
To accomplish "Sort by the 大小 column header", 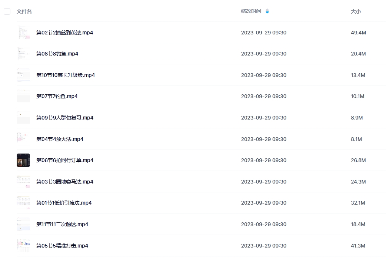I will coord(356,11).
